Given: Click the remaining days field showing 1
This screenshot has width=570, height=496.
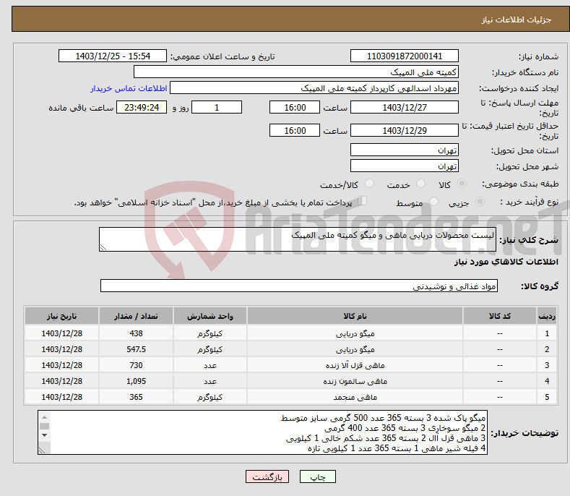Looking at the screenshot, I should coord(217,107).
